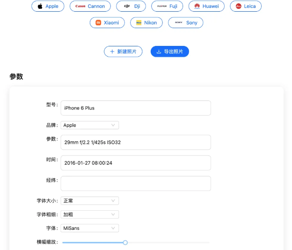Focus the 型号 input showing iPhone 6 Plus
Viewport: 292px width, 250px height.
(x=136, y=108)
